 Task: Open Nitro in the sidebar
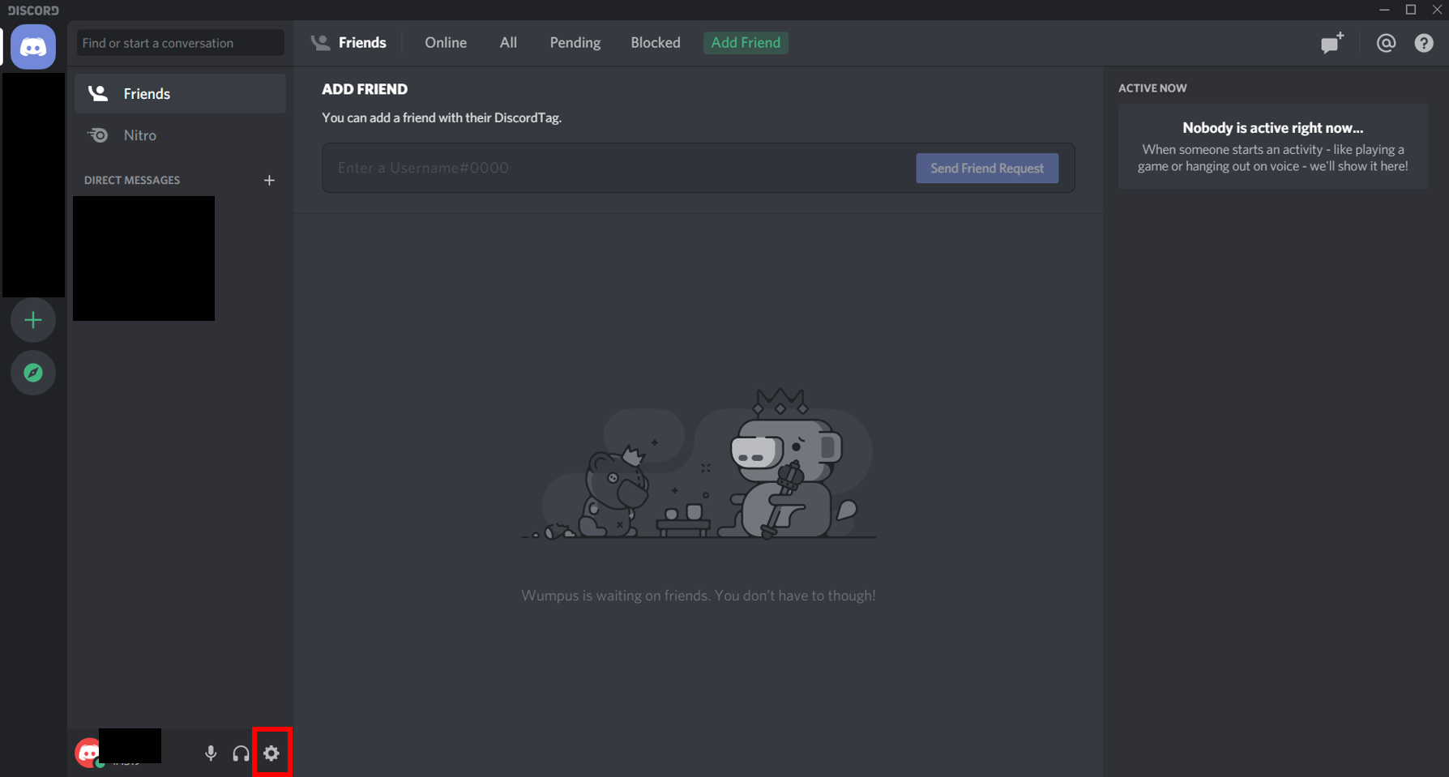click(180, 135)
